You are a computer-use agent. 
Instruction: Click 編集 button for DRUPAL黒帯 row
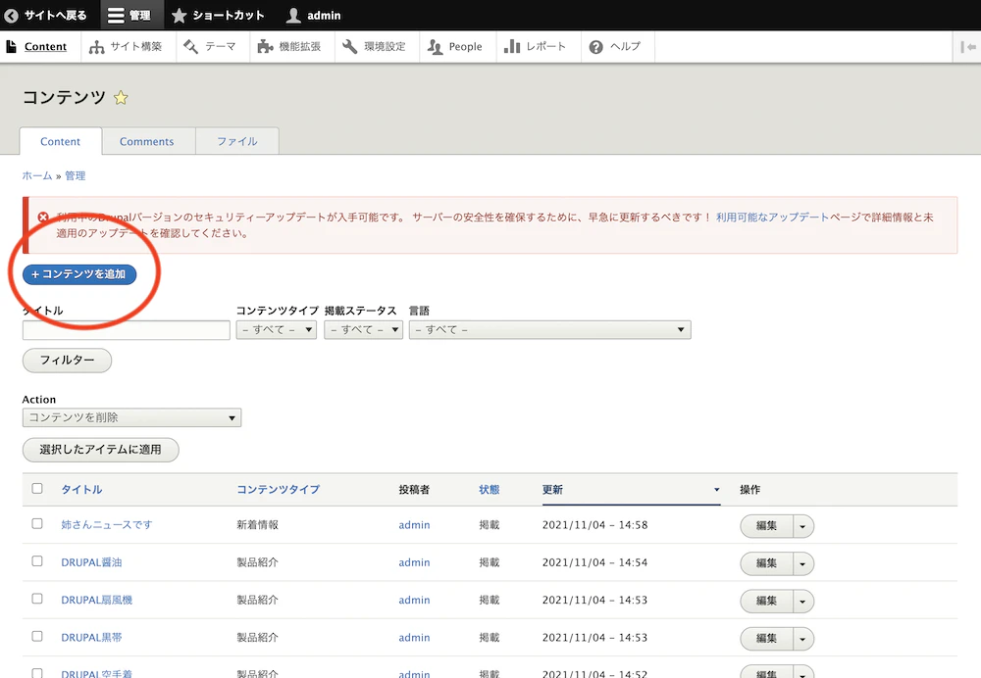click(766, 639)
